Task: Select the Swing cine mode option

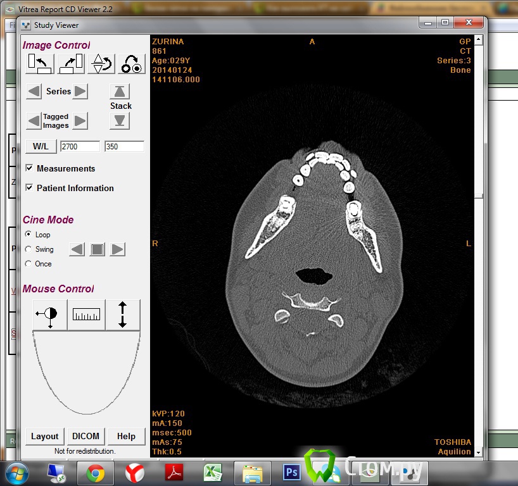Action: pyautogui.click(x=28, y=249)
